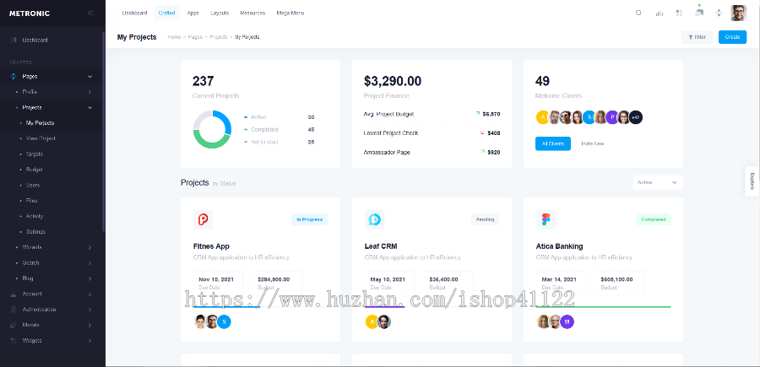Select View Project in the sidebar

point(41,138)
